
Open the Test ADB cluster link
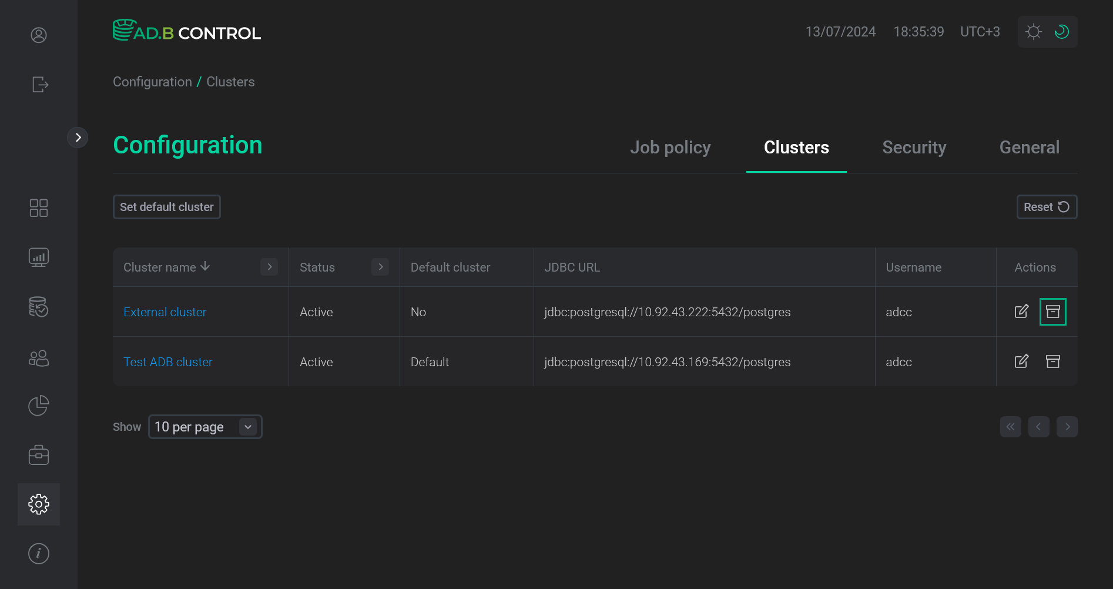(x=167, y=362)
